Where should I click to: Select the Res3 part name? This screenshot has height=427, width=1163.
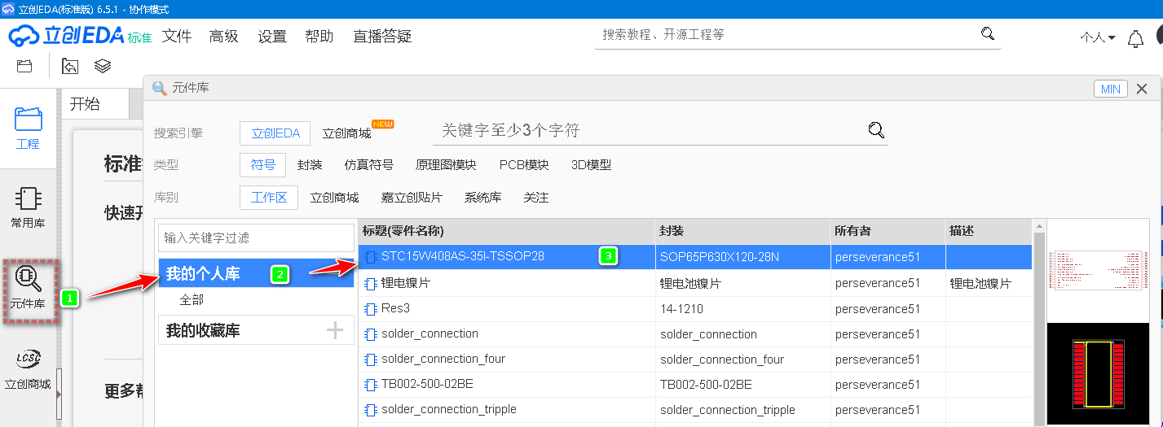395,309
